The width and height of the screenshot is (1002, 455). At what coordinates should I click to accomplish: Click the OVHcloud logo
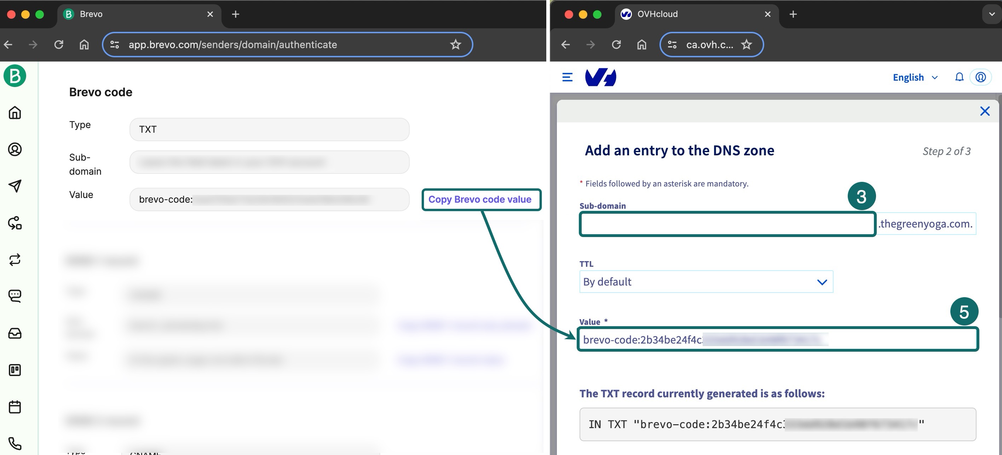pyautogui.click(x=600, y=77)
